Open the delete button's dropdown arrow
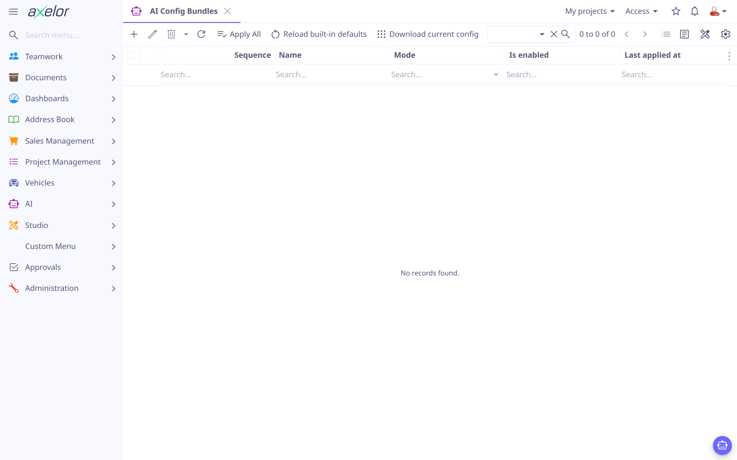Image resolution: width=737 pixels, height=460 pixels. point(186,34)
